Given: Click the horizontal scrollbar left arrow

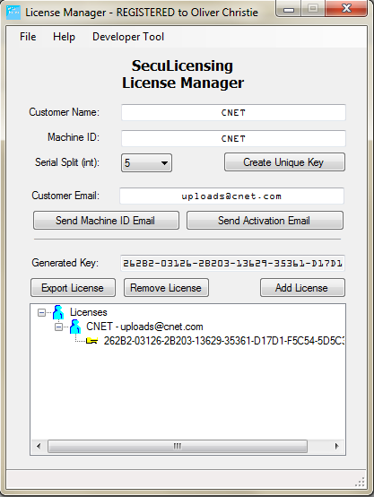Looking at the screenshot, I should (x=39, y=446).
